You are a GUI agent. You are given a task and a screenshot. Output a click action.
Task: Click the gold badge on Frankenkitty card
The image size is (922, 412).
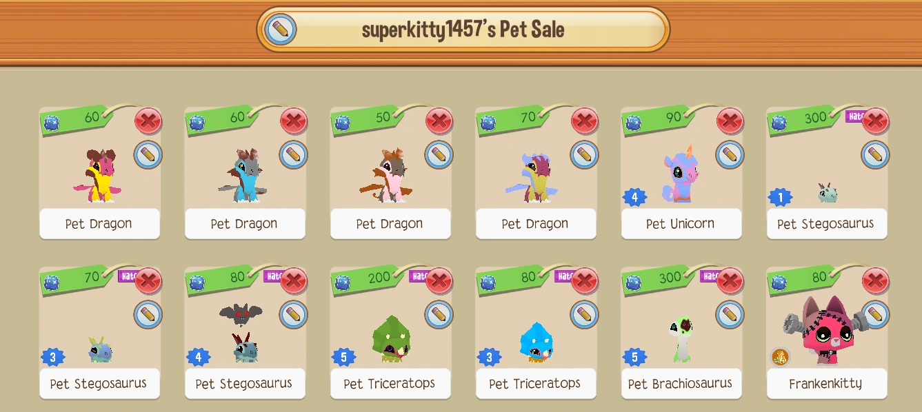[780, 358]
